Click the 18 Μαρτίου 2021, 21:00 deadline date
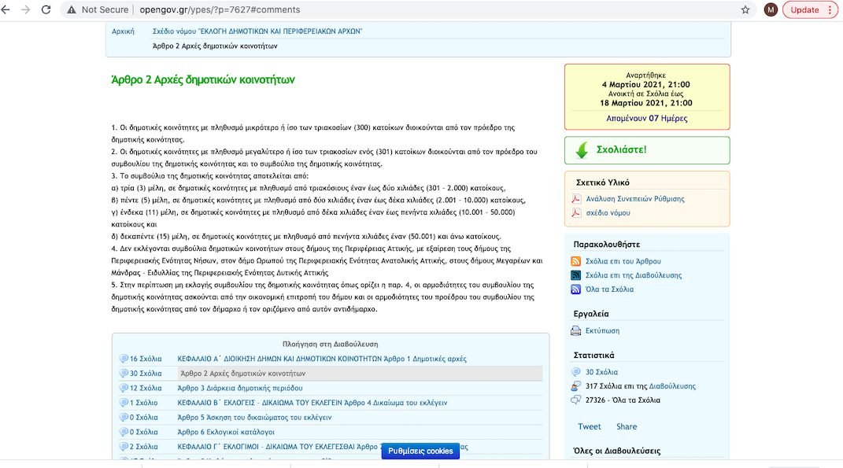Screen dimensions: 843x468 pos(646,102)
